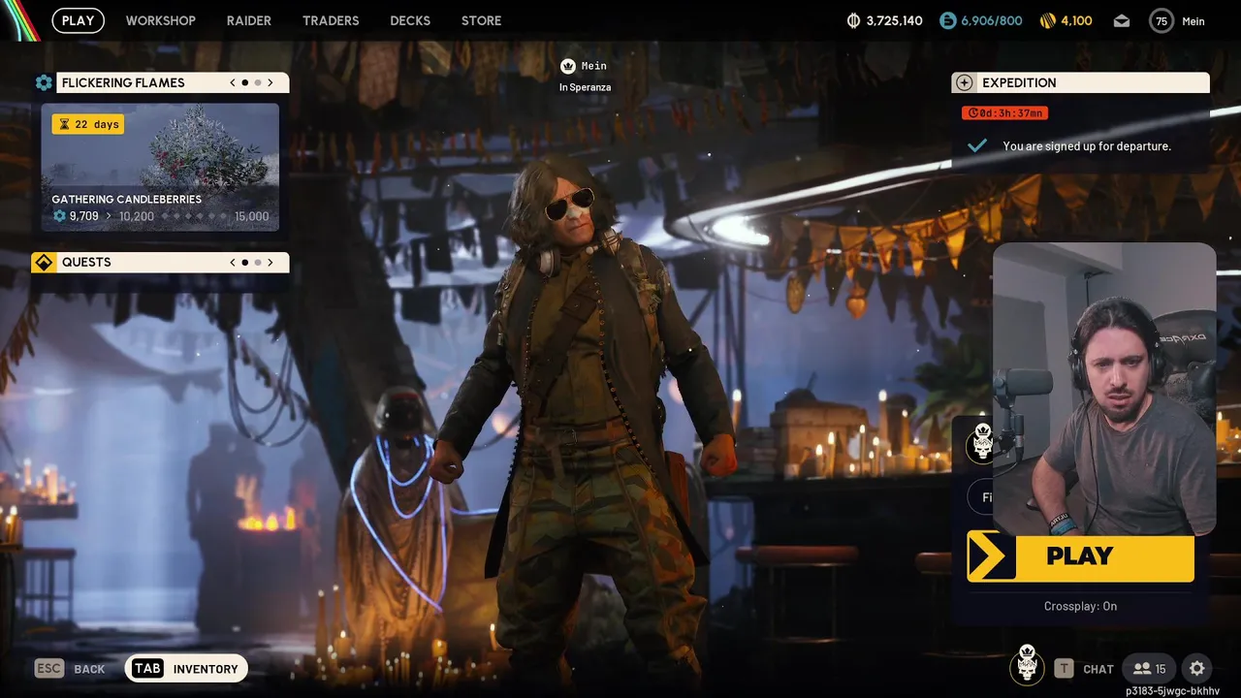This screenshot has height=698, width=1241.
Task: Open INVENTORY with the TAB button
Action: coord(186,669)
